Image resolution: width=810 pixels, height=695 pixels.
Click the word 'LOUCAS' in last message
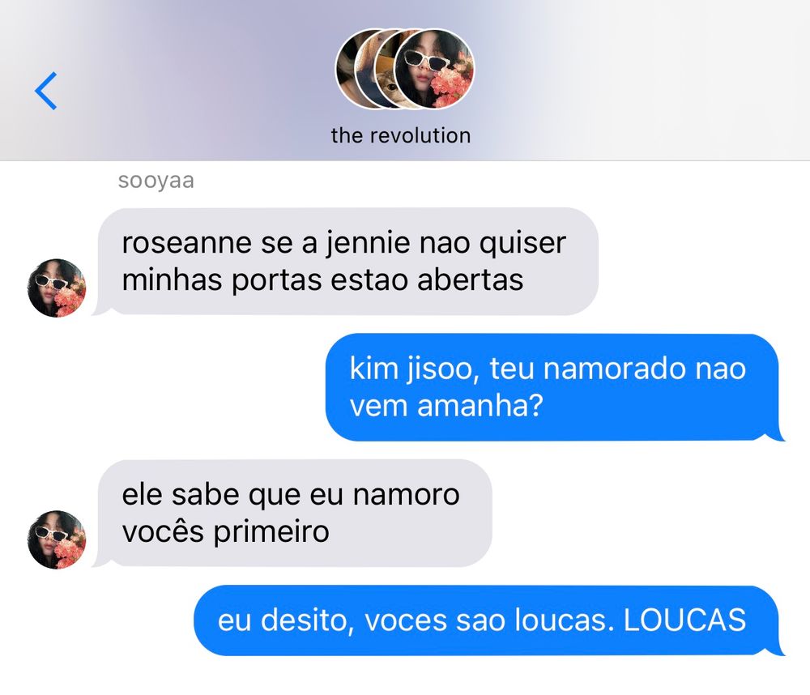pos(685,620)
